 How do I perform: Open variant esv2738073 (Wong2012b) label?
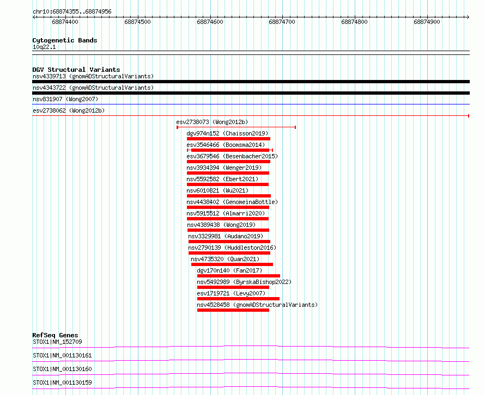click(x=212, y=122)
